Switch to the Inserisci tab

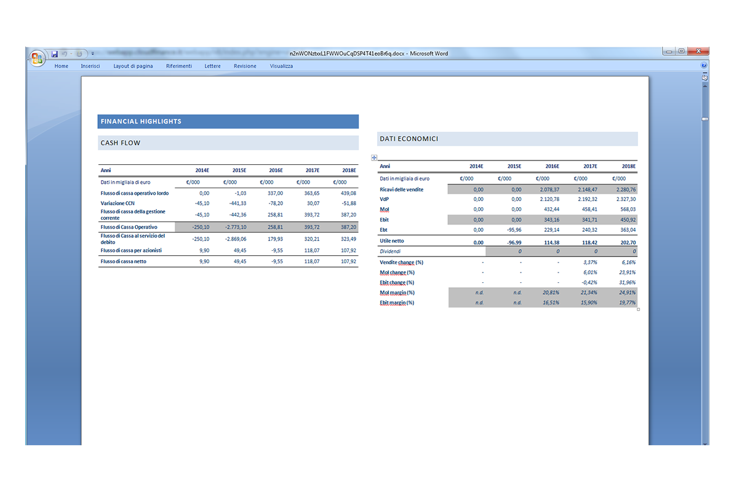point(90,66)
